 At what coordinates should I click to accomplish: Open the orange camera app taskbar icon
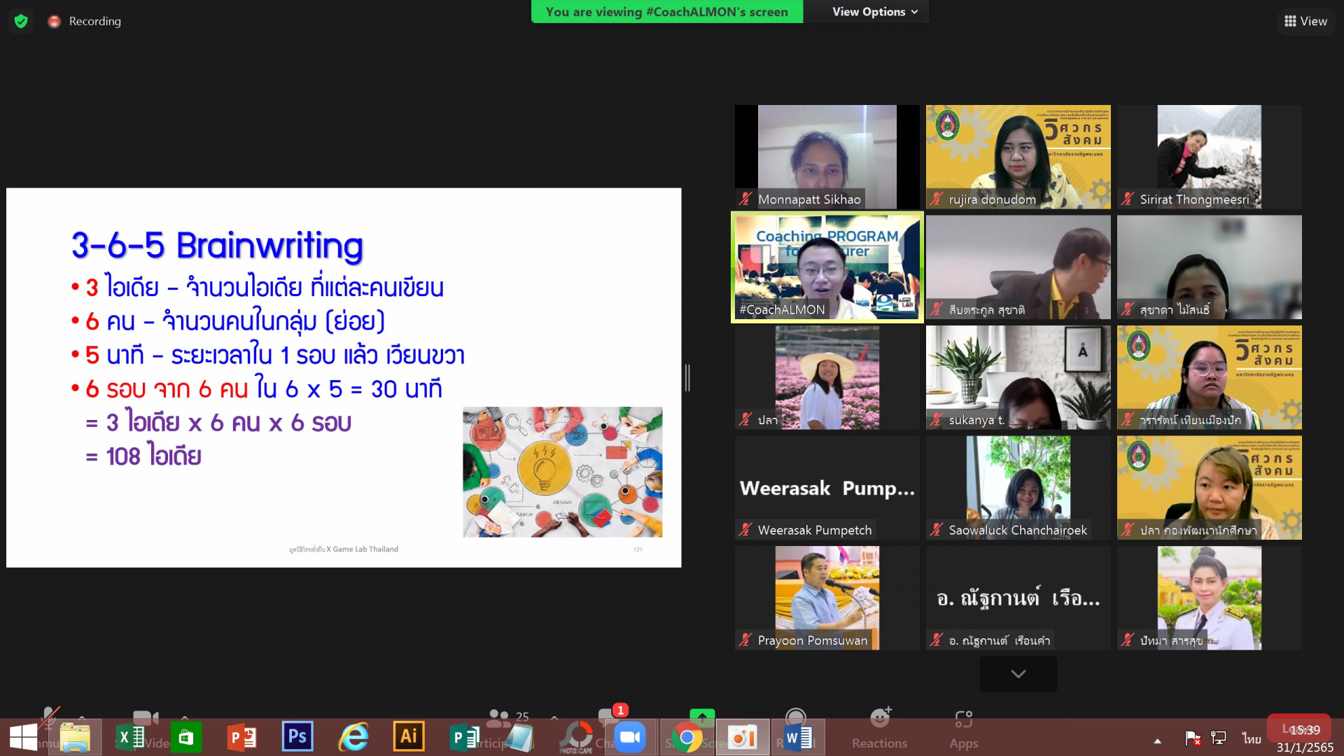pyautogui.click(x=743, y=737)
